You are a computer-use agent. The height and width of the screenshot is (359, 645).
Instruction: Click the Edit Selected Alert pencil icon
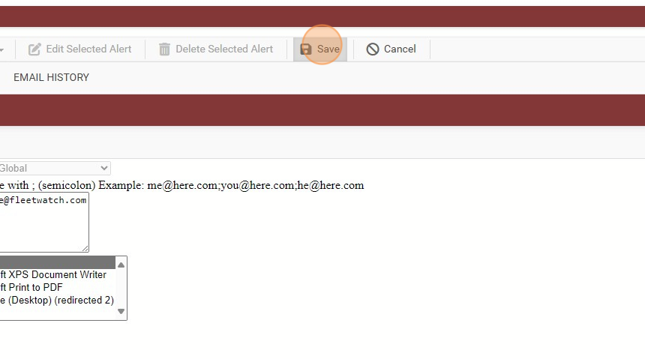click(x=34, y=49)
